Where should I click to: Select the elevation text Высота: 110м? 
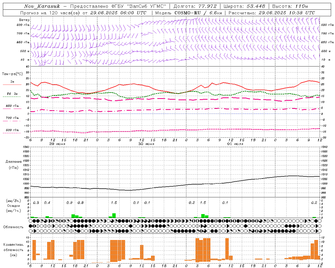pos(290,6)
